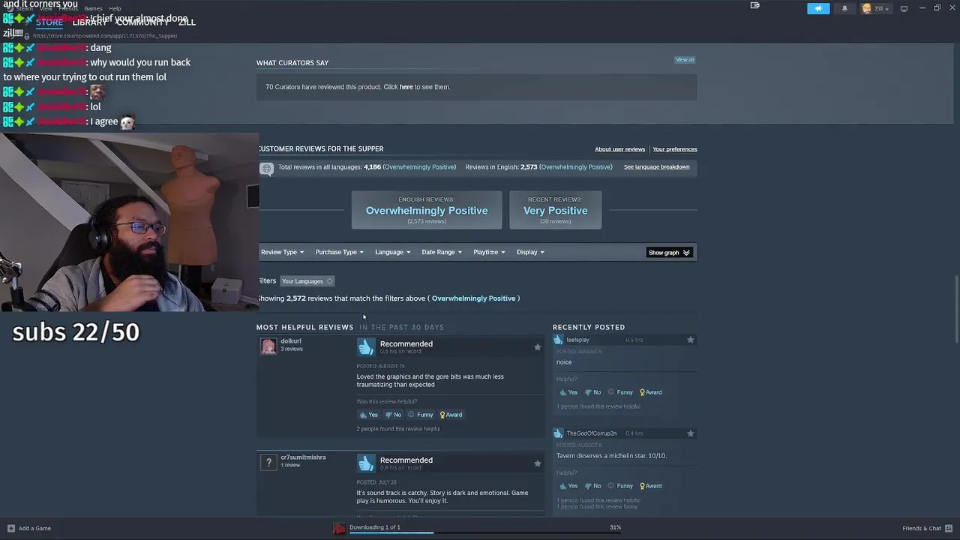The image size is (960, 540).
Task: Click the thumbs-up icon on cr7sumitmishra's review
Action: pyautogui.click(x=366, y=463)
